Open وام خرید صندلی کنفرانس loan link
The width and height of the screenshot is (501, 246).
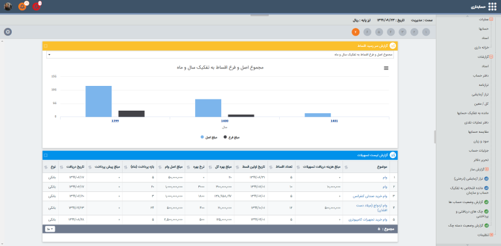(x=370, y=197)
